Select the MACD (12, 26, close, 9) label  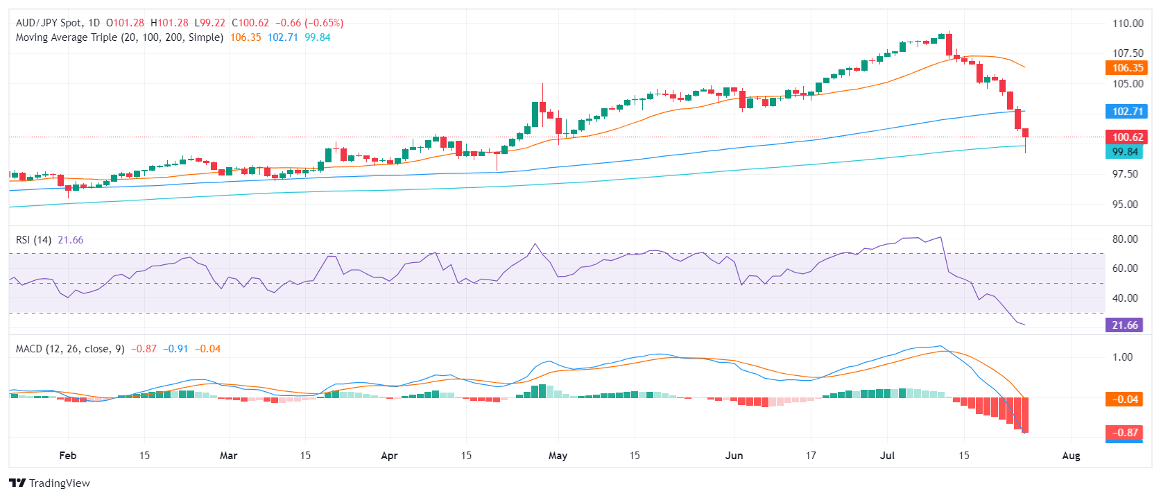[70, 349]
